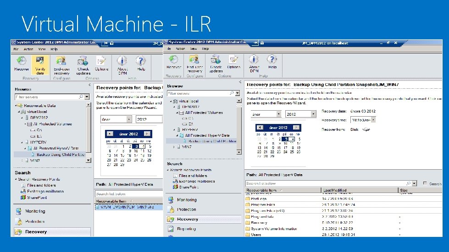Image resolution: width=449 pixels, height=252 pixels.
Task: Open Options icon in left window toolbar
Action: pos(101,64)
